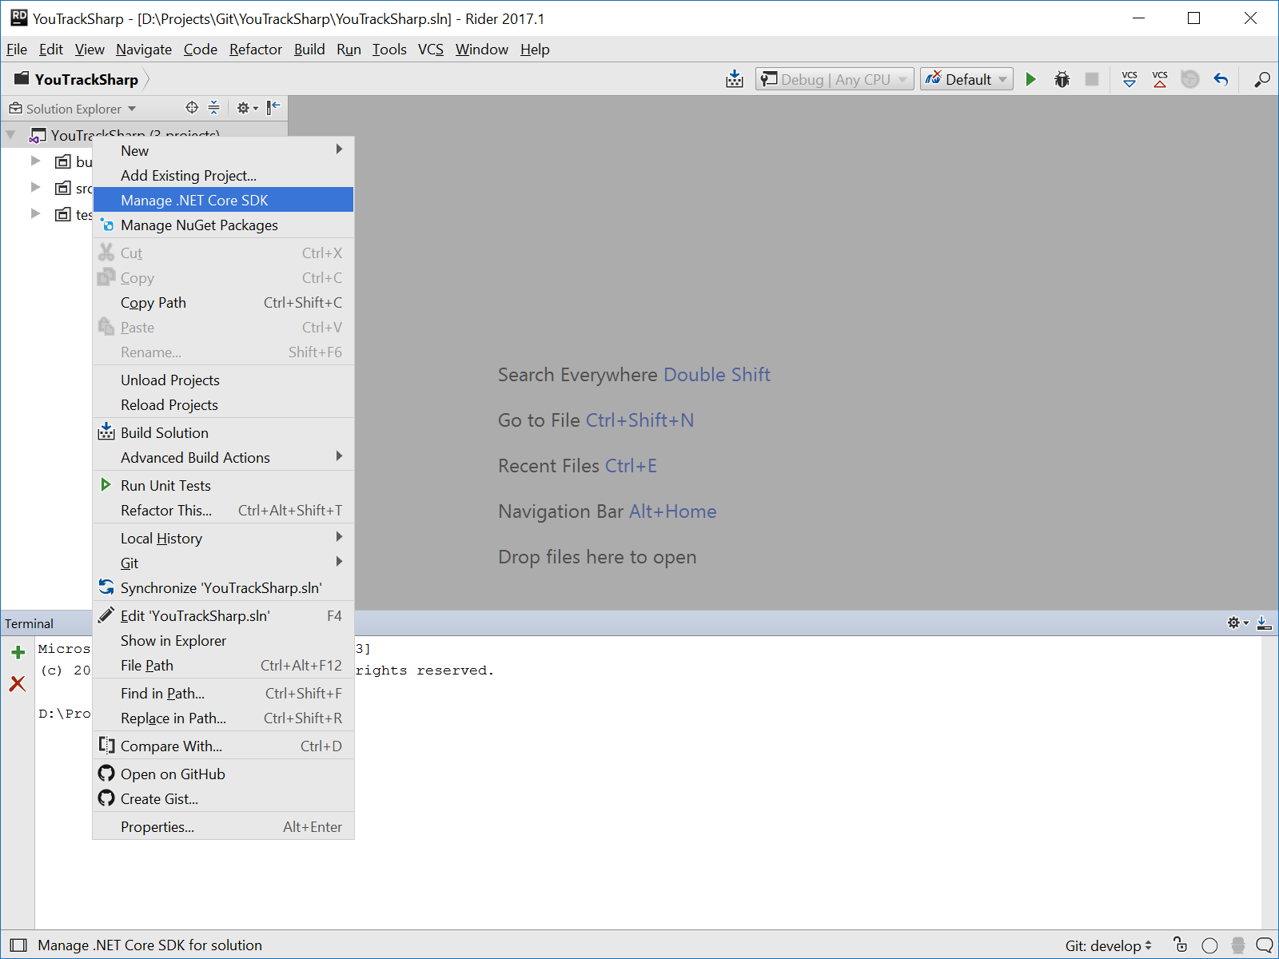Image resolution: width=1279 pixels, height=959 pixels.
Task: Click the revert undo arrow icon
Action: [x=1221, y=79]
